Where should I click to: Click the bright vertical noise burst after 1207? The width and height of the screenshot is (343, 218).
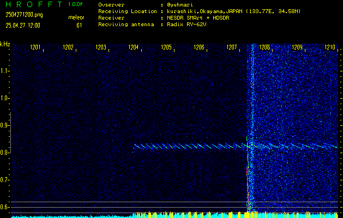tap(251, 128)
